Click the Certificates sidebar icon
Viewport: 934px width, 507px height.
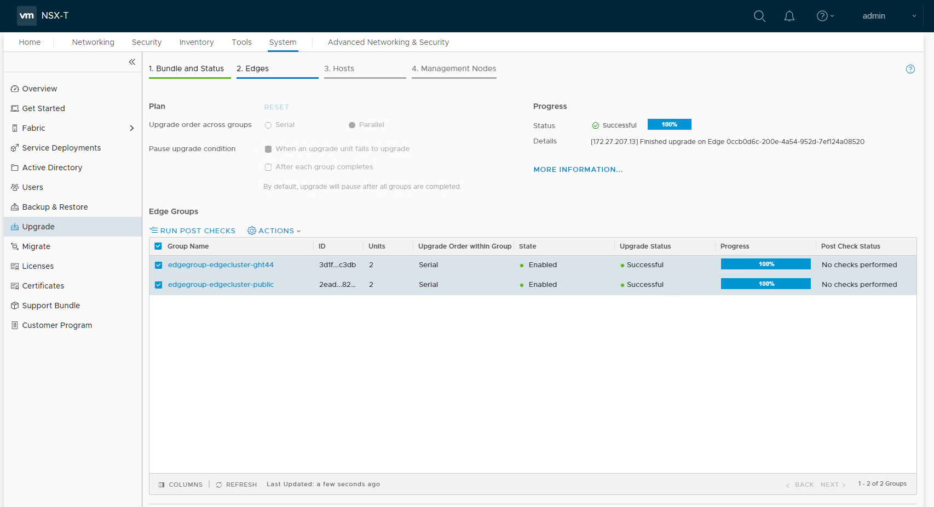tap(15, 286)
